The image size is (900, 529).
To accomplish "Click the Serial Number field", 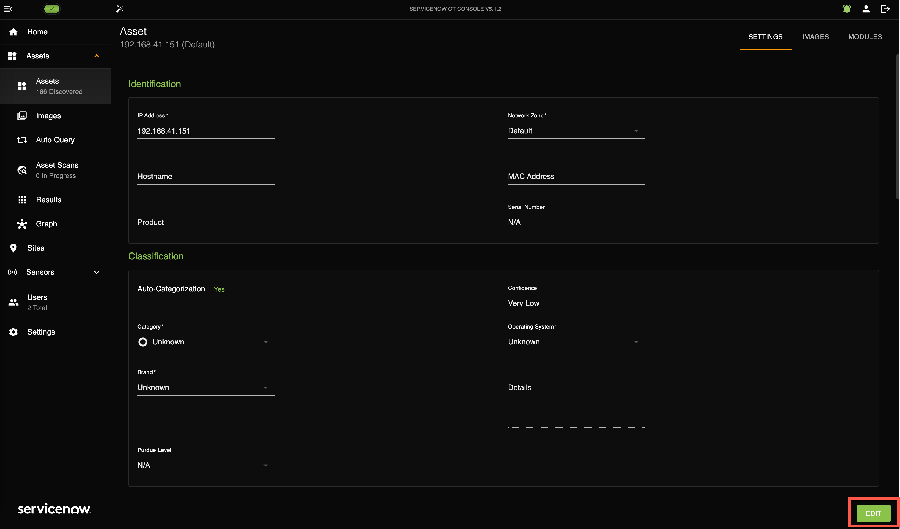I will (576, 222).
